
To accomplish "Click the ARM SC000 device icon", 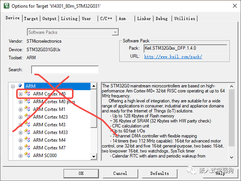I will [x=27, y=155].
